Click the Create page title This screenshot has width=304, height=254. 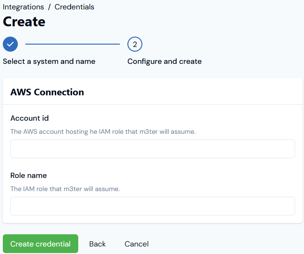pos(24,22)
